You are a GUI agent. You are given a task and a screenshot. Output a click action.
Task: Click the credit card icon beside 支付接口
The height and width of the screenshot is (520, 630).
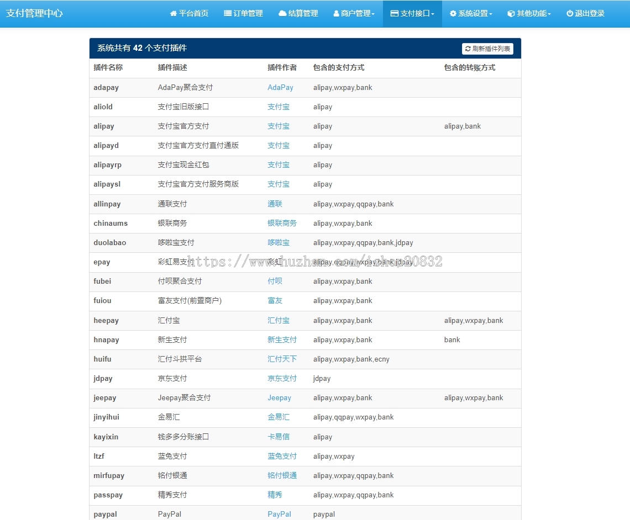[395, 14]
